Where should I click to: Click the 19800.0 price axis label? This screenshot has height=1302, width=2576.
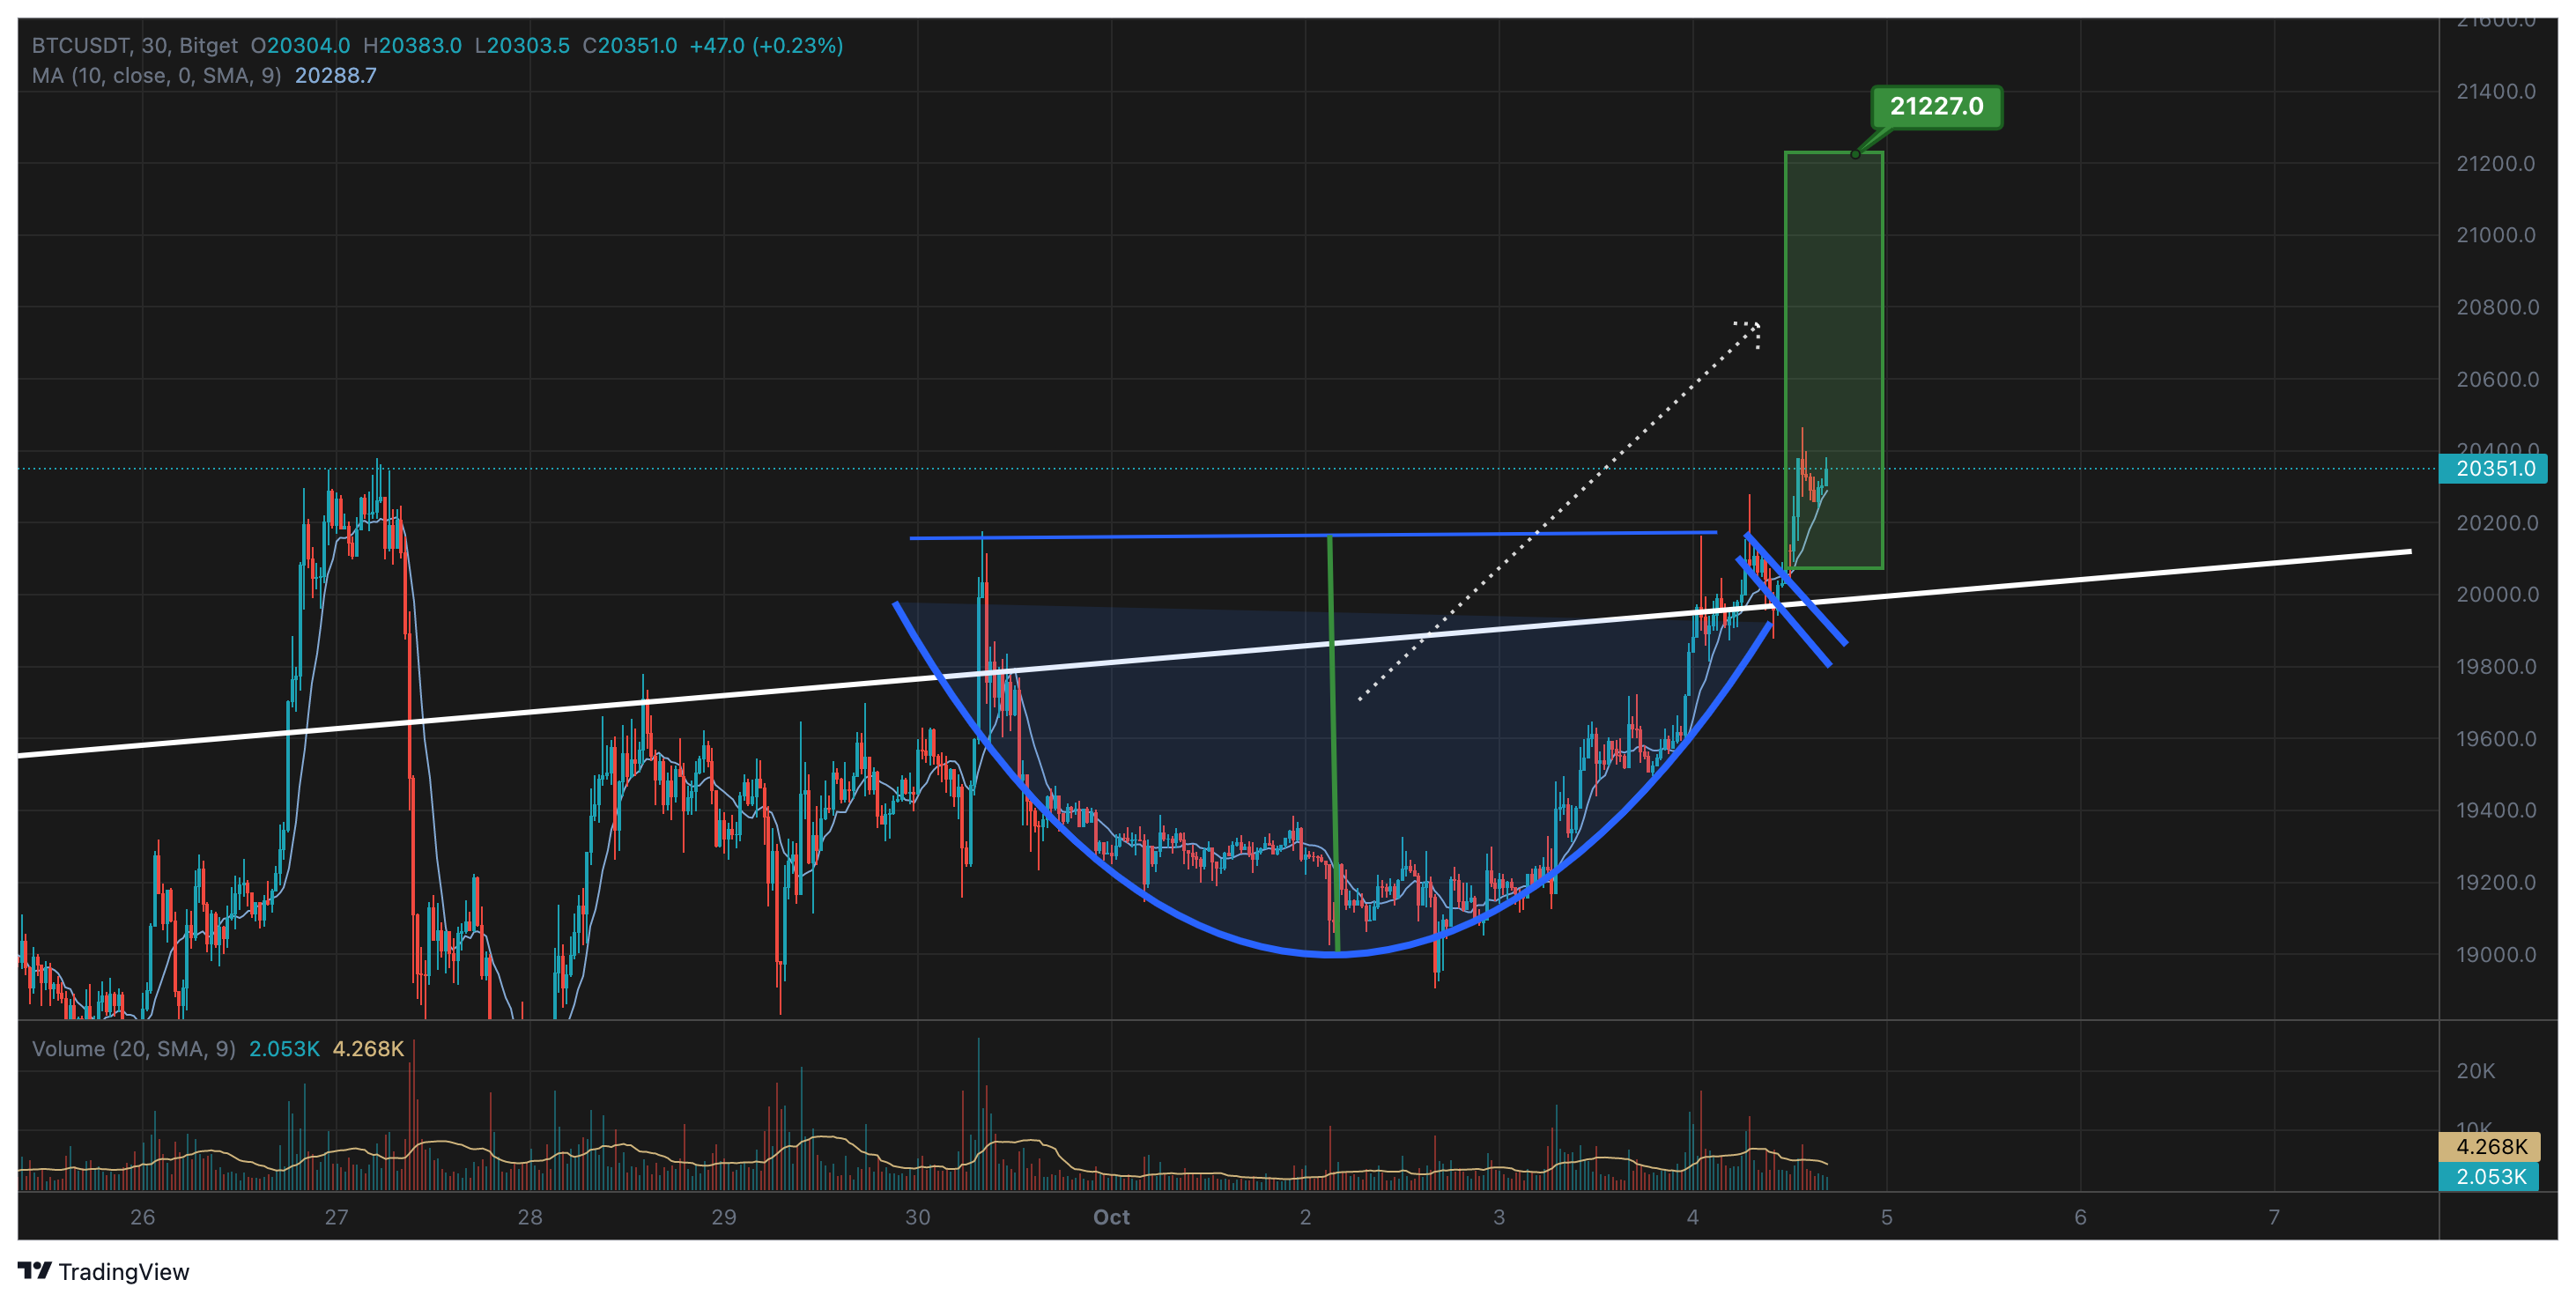pyautogui.click(x=2495, y=666)
